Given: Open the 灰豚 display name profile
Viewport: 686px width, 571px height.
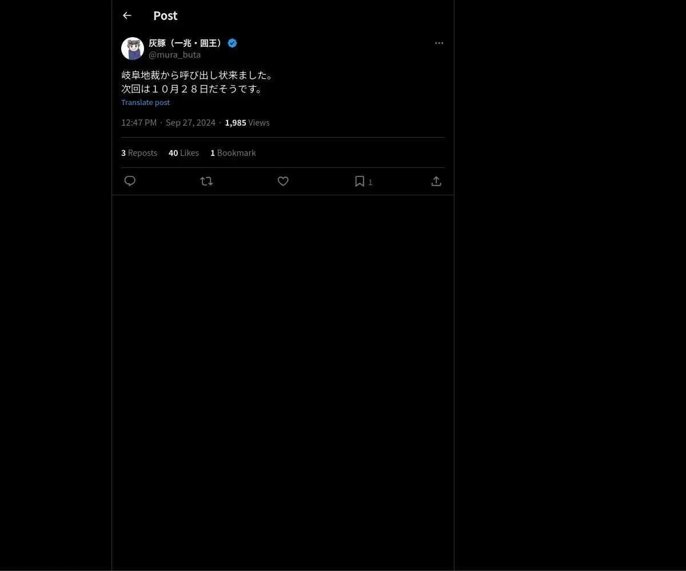Looking at the screenshot, I should click(x=186, y=43).
